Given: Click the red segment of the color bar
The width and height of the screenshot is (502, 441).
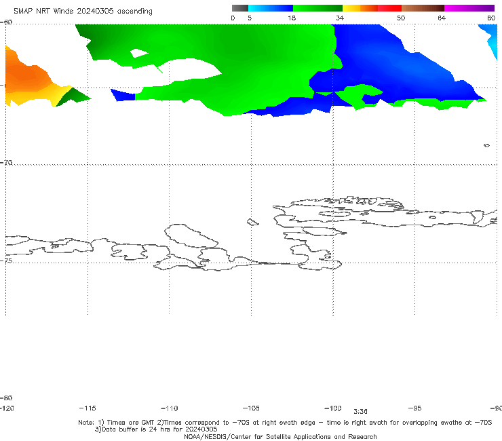Looking at the screenshot, I should tap(389, 8).
